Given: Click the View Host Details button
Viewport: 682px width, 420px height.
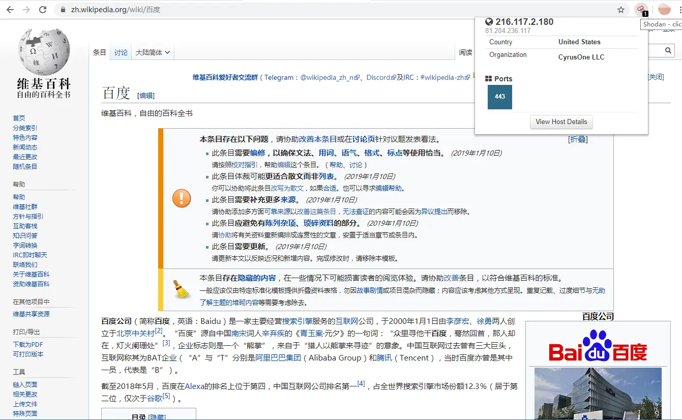Looking at the screenshot, I should (561, 122).
